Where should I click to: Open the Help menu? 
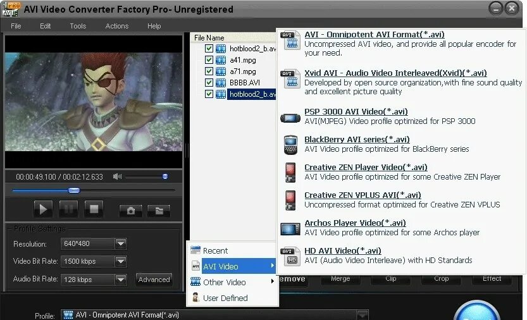154,26
